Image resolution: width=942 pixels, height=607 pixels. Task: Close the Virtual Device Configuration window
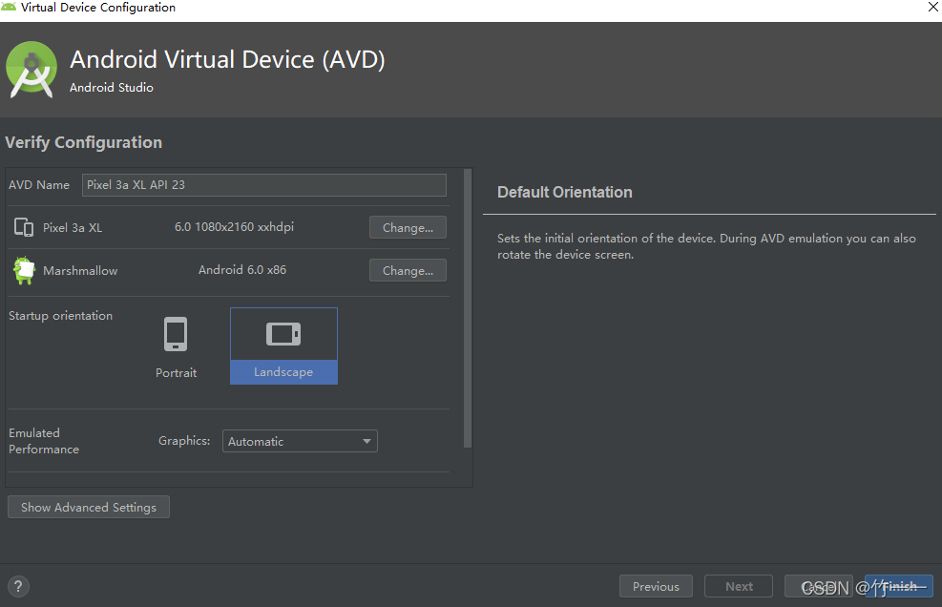933,8
